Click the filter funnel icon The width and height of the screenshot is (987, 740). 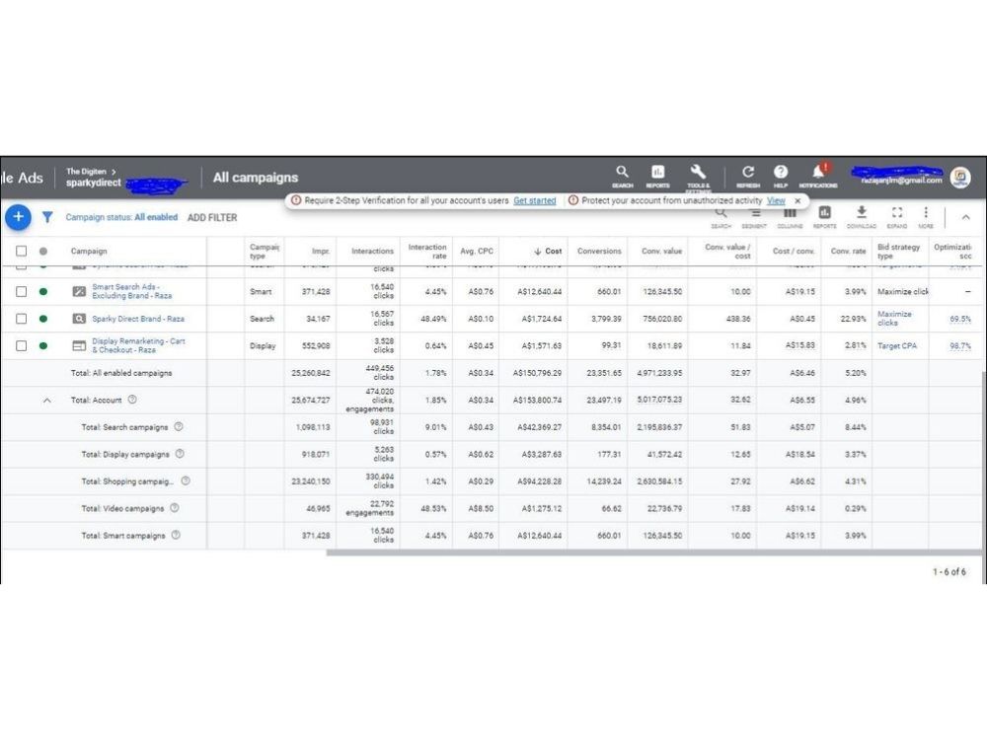pyautogui.click(x=47, y=217)
